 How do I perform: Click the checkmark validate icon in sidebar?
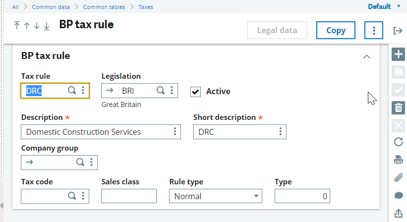click(x=398, y=90)
